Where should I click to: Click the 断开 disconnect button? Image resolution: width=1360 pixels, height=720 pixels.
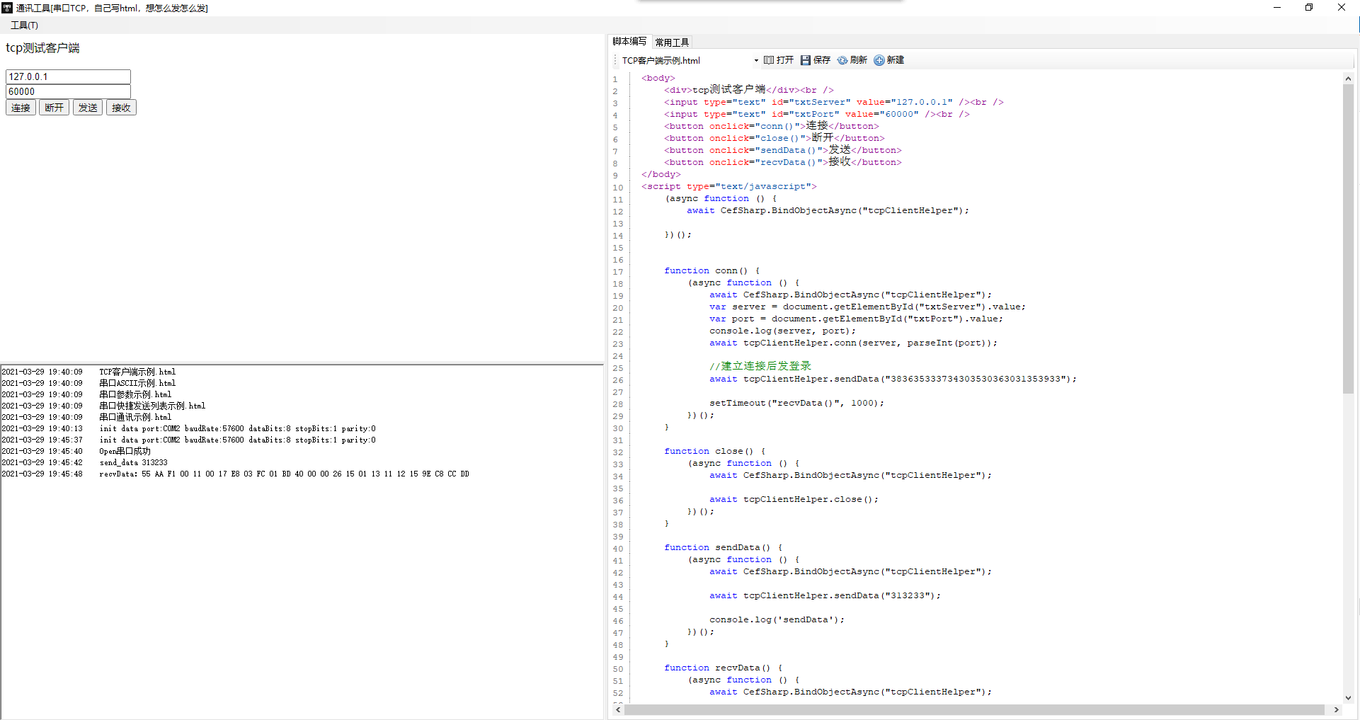click(54, 108)
